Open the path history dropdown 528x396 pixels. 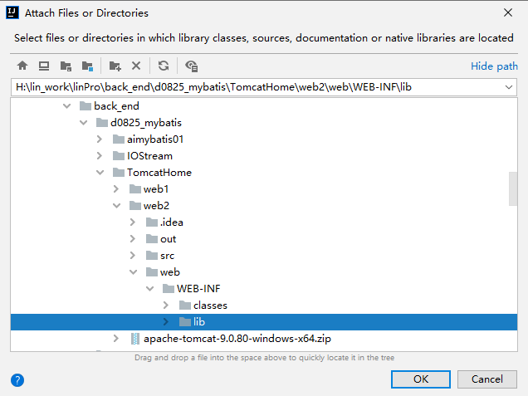click(x=508, y=87)
